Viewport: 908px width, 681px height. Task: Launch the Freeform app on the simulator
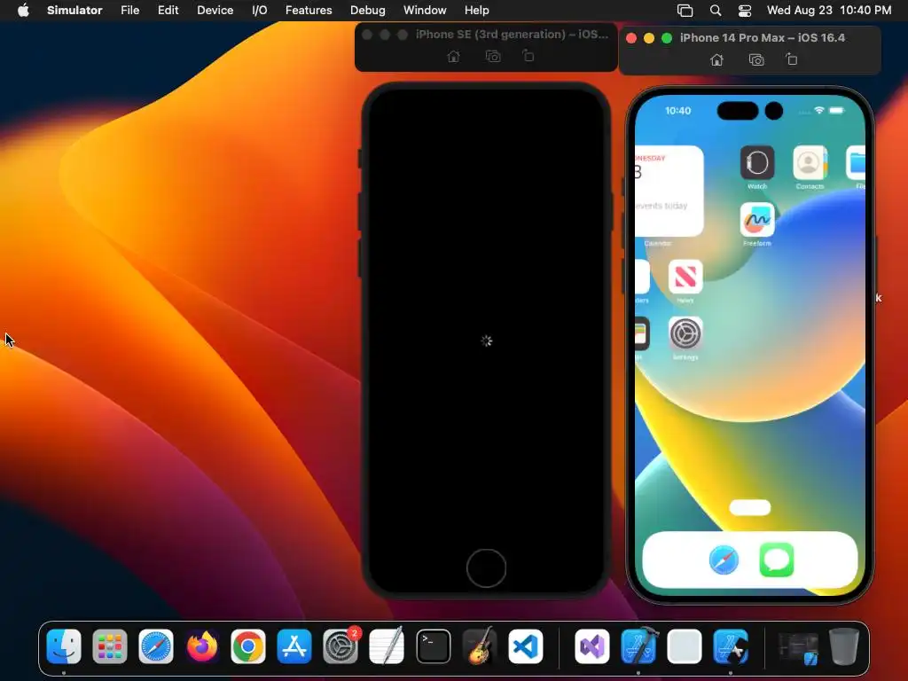757,220
